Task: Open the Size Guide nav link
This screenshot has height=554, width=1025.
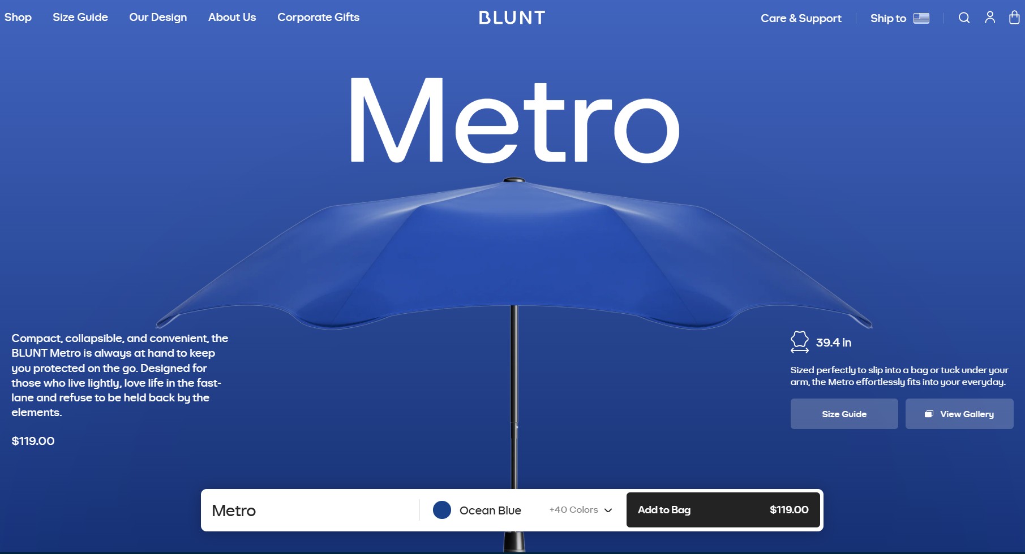Action: pyautogui.click(x=80, y=18)
